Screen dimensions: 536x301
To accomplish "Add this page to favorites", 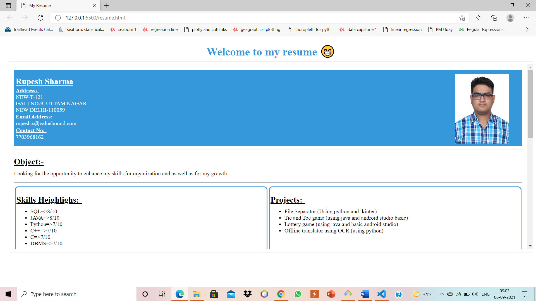I will point(462,18).
